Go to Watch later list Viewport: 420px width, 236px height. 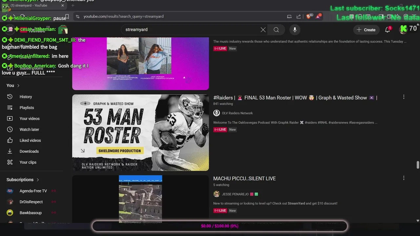pos(30,129)
